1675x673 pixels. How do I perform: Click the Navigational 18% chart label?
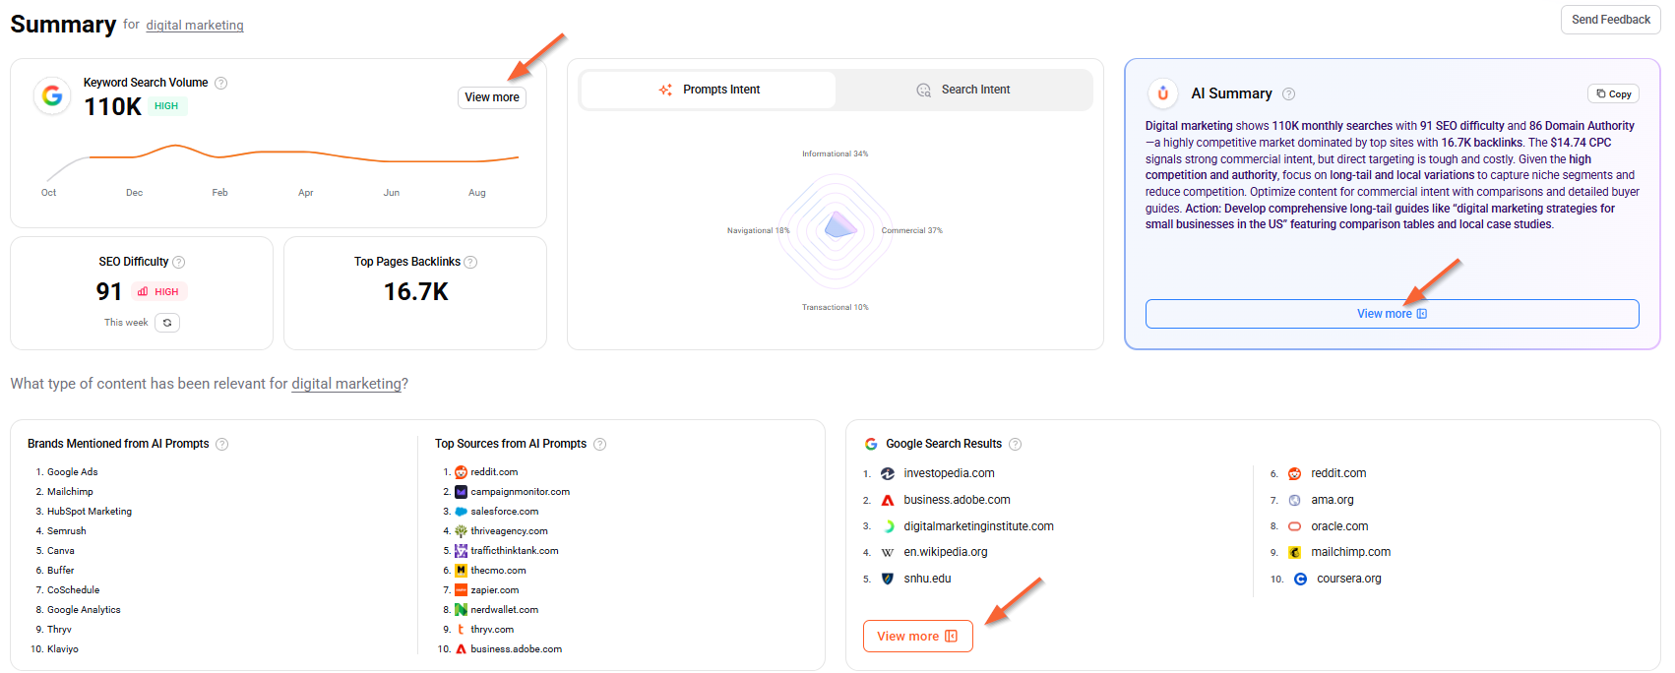point(758,231)
